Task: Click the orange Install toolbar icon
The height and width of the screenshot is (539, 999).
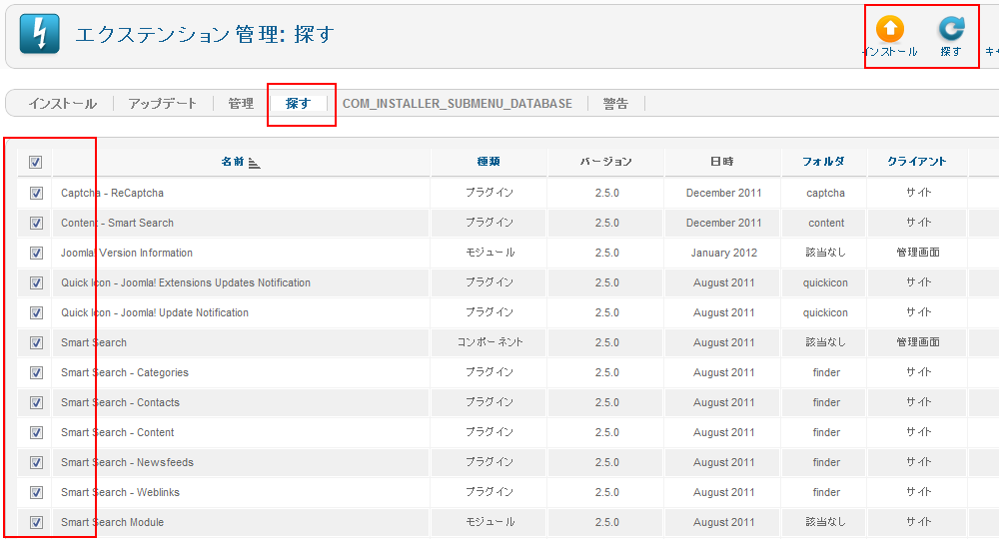Action: 889,29
